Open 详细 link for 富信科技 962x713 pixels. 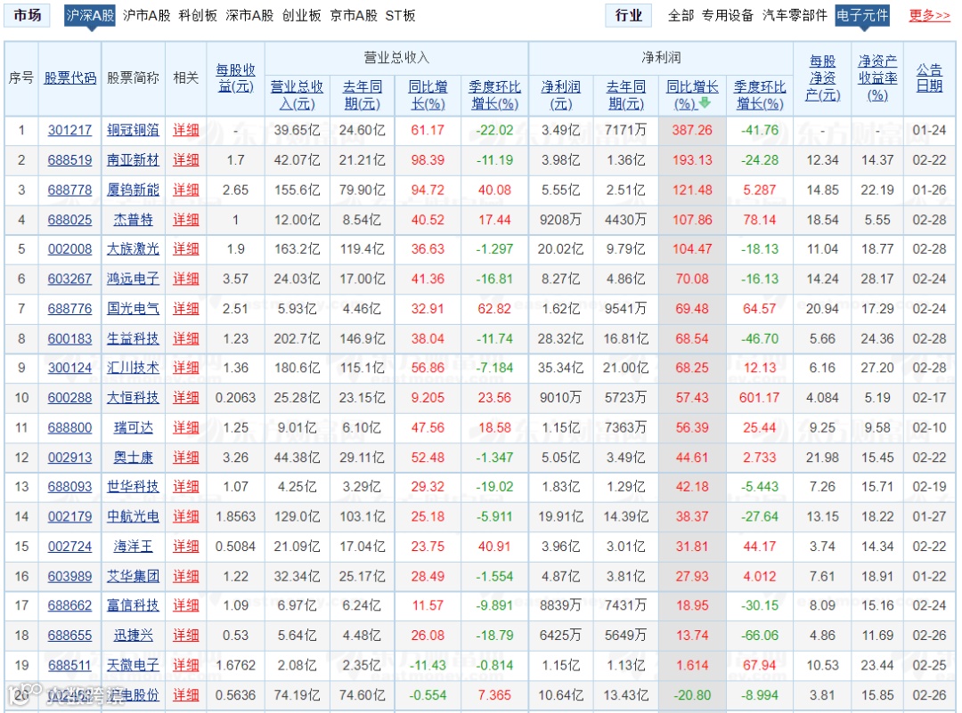pos(186,605)
